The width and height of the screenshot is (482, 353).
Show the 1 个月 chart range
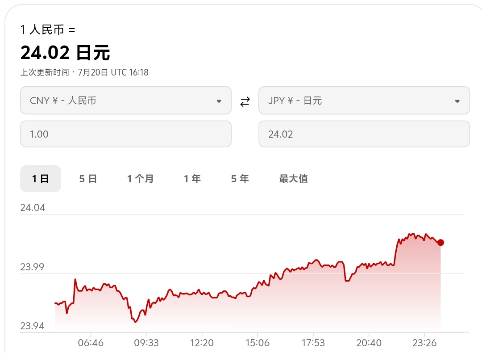pos(141,178)
